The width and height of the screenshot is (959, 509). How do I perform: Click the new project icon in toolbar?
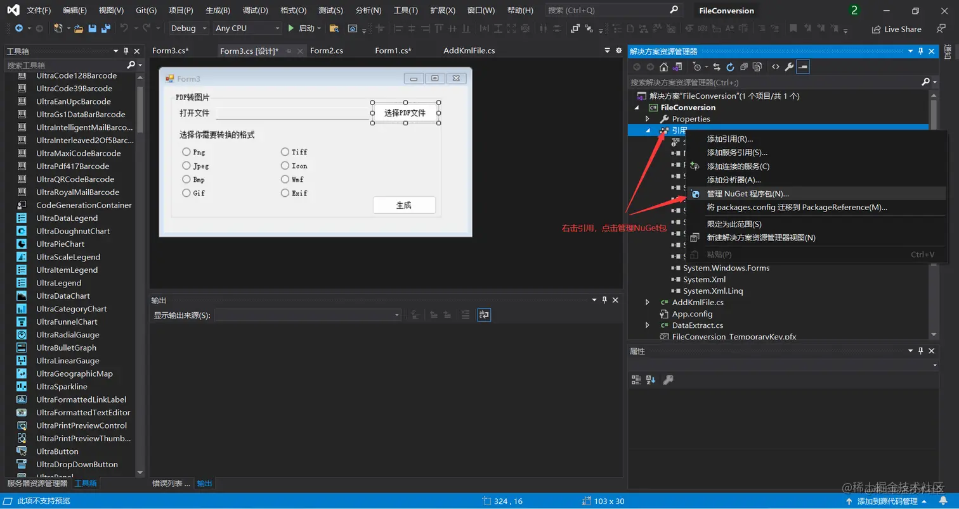click(58, 28)
